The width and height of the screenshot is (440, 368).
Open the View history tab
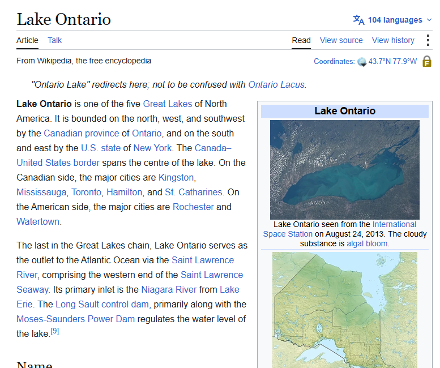[393, 40]
